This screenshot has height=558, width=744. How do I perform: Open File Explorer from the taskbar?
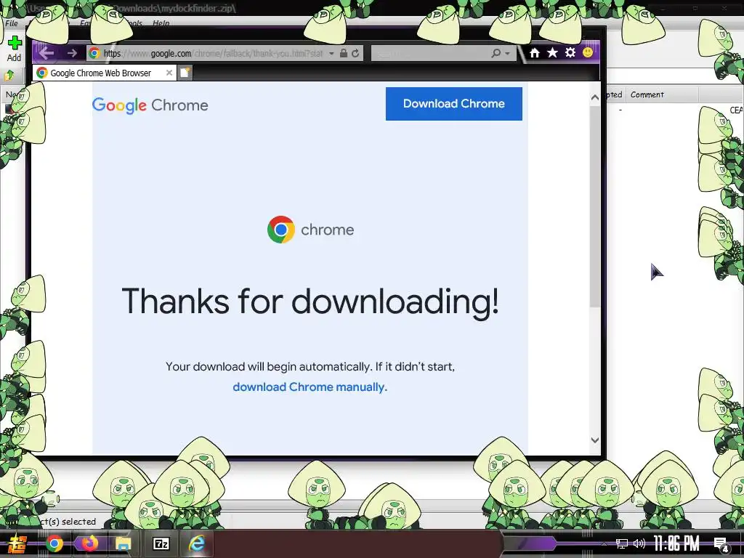click(124, 543)
